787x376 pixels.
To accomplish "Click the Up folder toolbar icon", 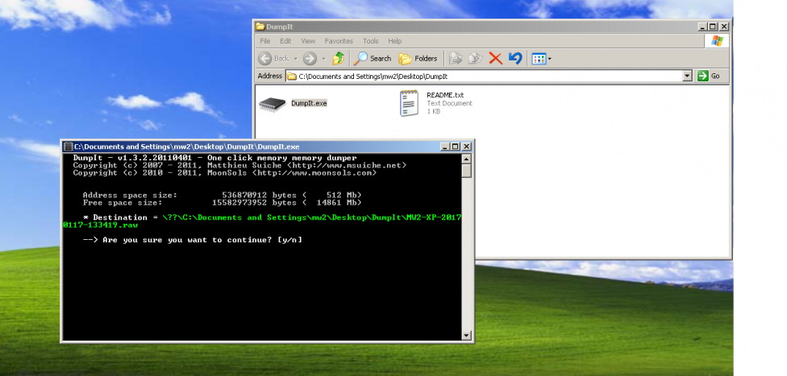I will 339,58.
